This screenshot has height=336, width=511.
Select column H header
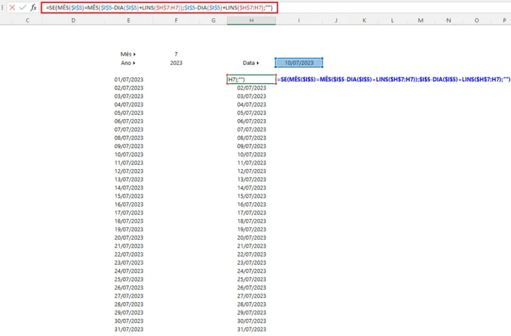pyautogui.click(x=252, y=21)
